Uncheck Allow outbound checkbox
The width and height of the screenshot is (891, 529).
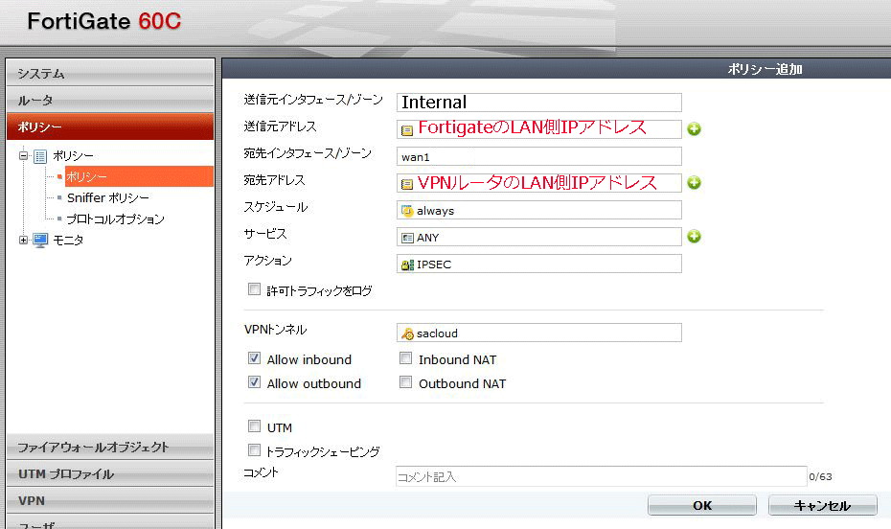pos(254,381)
